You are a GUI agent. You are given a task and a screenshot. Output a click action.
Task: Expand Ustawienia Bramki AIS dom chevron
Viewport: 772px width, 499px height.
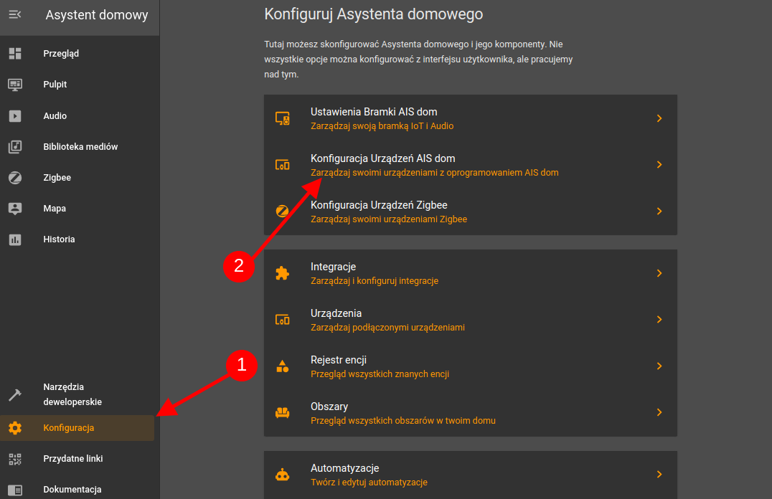pos(659,118)
